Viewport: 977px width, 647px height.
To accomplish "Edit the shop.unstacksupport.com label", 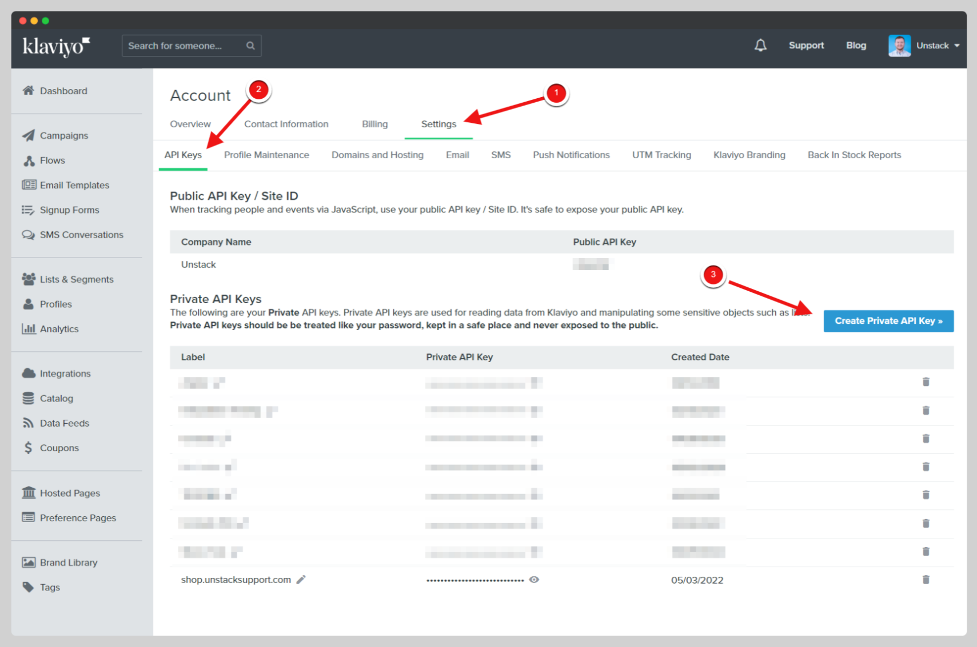I will tap(301, 580).
